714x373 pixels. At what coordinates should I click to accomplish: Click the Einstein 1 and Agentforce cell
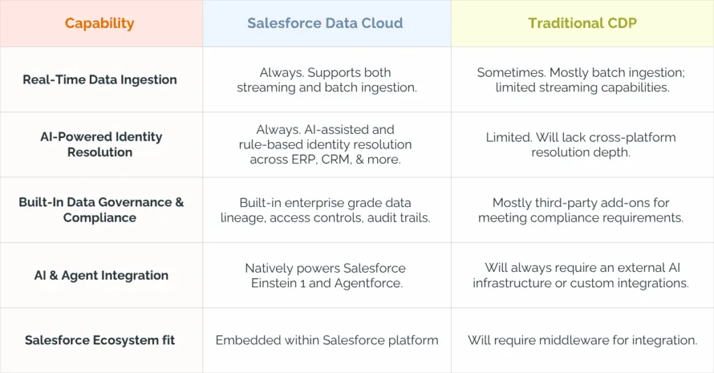(325, 275)
